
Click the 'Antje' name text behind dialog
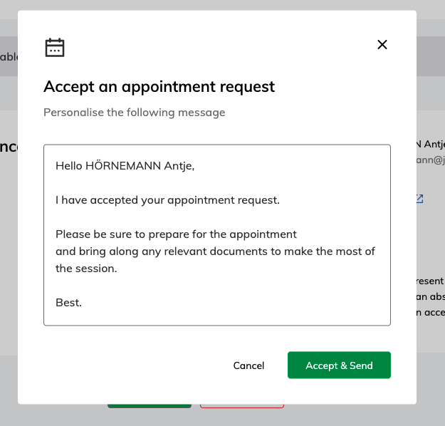coord(434,145)
